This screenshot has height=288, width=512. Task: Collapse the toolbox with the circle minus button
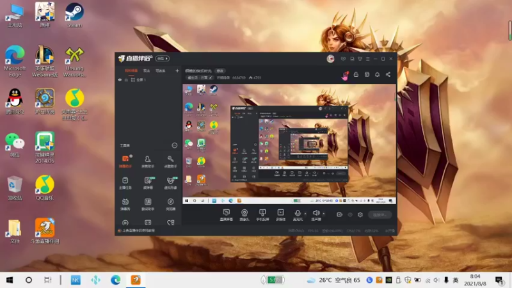click(x=174, y=145)
